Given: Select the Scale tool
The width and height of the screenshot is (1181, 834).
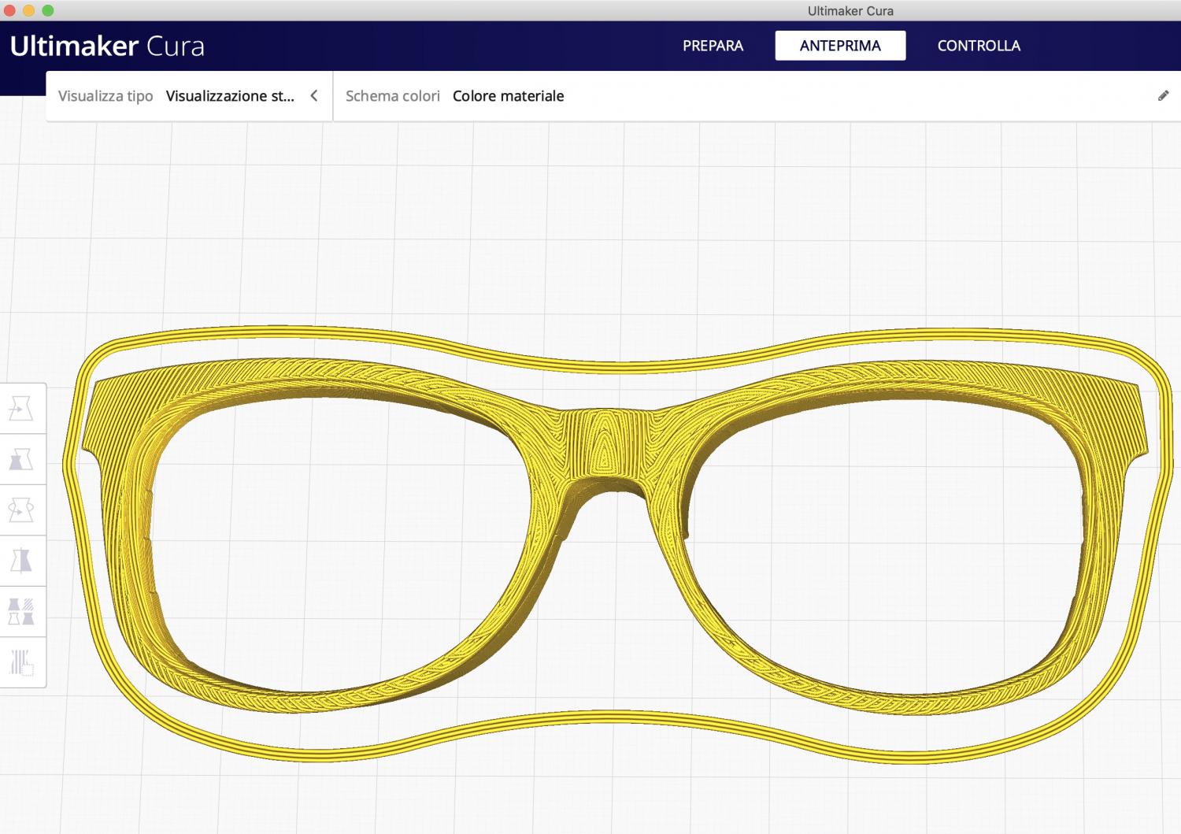Looking at the screenshot, I should pos(21,459).
